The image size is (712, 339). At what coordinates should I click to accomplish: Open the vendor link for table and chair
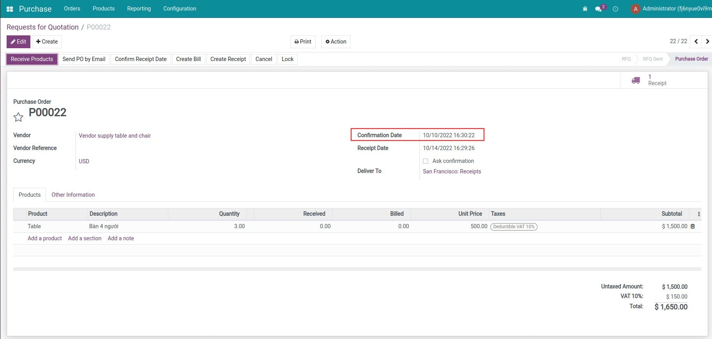click(x=115, y=136)
